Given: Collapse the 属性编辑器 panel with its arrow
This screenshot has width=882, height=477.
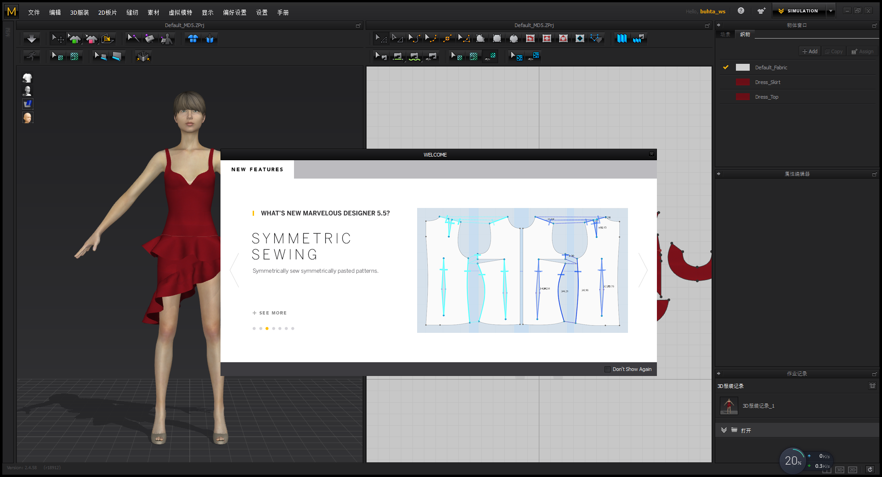Looking at the screenshot, I should click(x=719, y=174).
